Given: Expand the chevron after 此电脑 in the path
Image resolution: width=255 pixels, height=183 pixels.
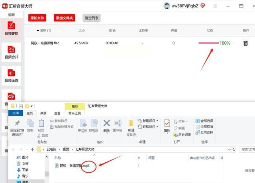Looking at the screenshot, I should pos(59,150).
